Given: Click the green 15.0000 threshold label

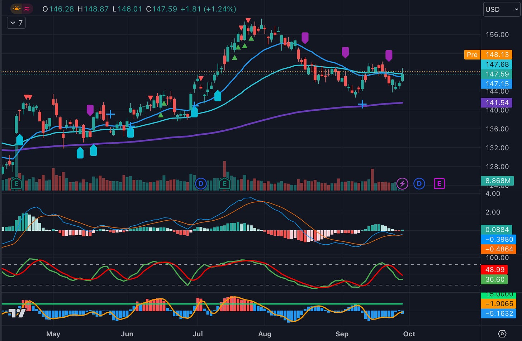Looking at the screenshot, I should [498, 295].
